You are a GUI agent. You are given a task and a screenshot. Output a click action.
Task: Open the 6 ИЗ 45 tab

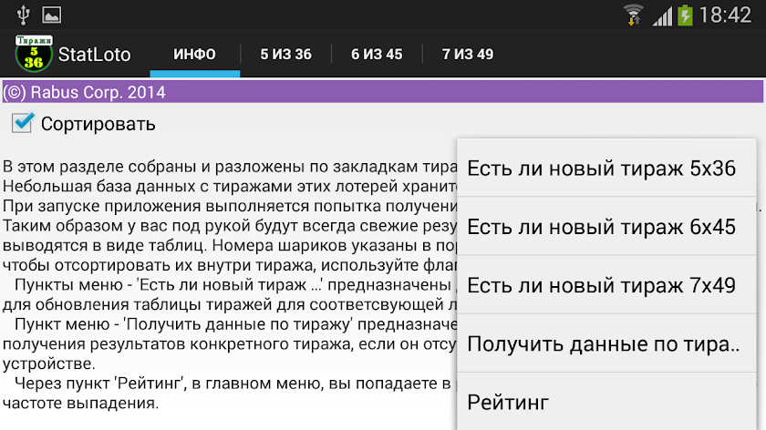(x=377, y=54)
